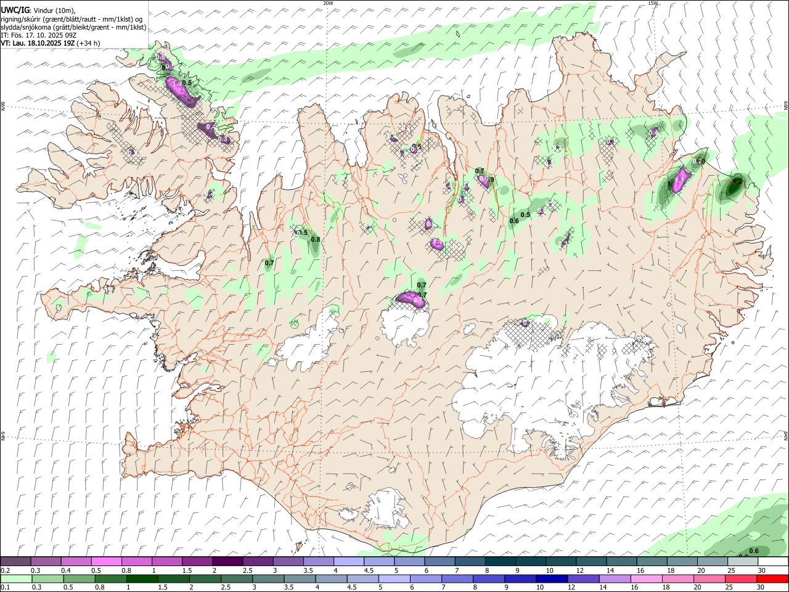This screenshot has width=789, height=592.
Task: Select the top-row legend swatch between 25 and 30
Action: (x=743, y=562)
